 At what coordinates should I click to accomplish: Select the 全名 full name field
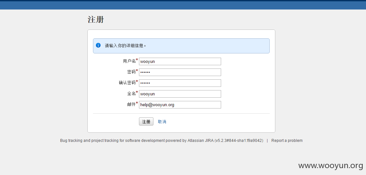coord(180,94)
